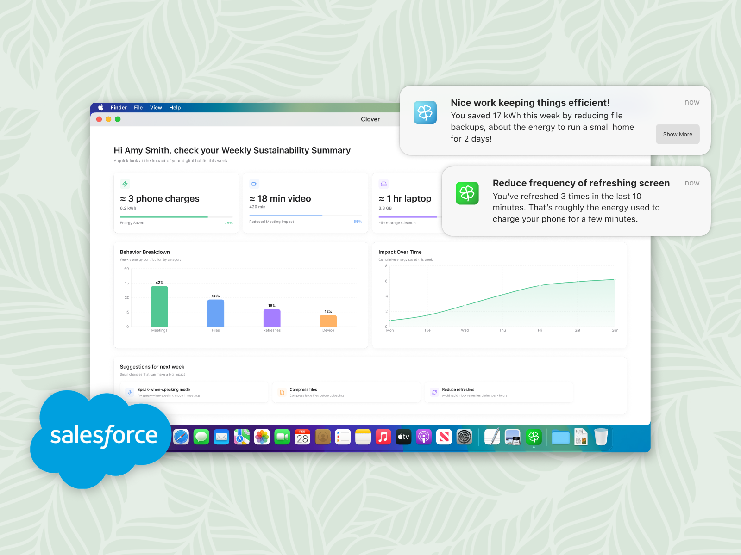This screenshot has width=741, height=555.
Task: Open the blue folder in the dock
Action: tap(560, 437)
